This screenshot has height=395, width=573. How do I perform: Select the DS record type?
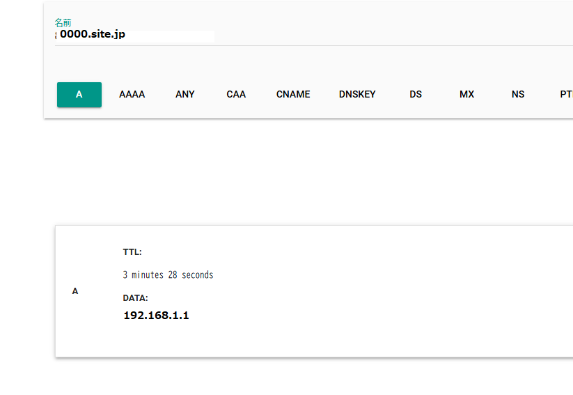416,95
